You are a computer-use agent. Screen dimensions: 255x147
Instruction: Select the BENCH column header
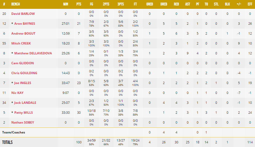tap(16, 4)
